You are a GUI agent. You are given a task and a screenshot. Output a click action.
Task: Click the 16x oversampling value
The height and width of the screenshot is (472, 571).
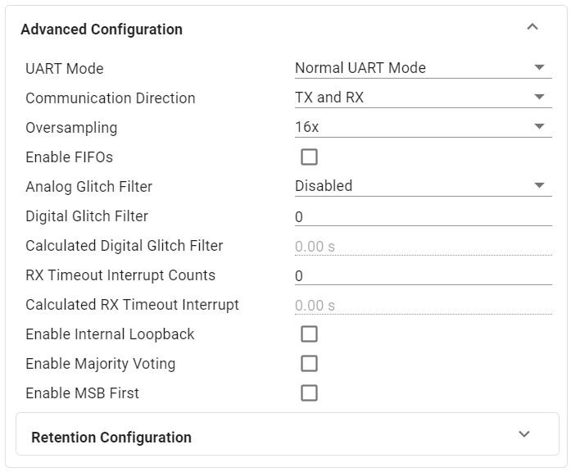[x=307, y=127]
